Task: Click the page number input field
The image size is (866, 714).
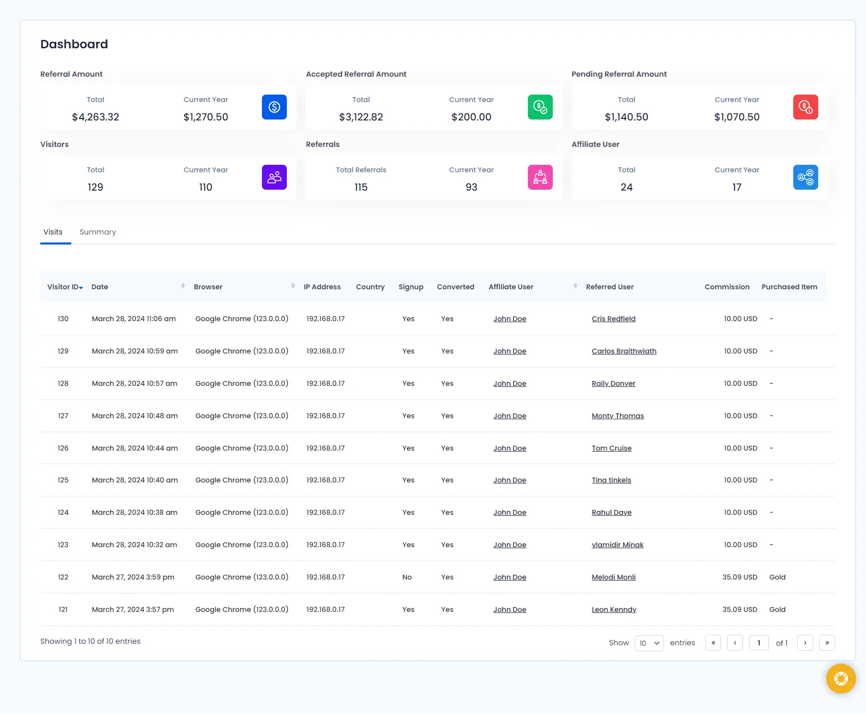Action: point(758,643)
